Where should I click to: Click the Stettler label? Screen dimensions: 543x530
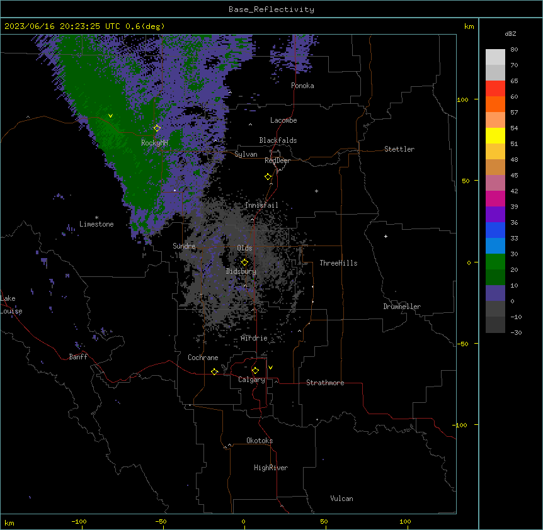coord(399,149)
